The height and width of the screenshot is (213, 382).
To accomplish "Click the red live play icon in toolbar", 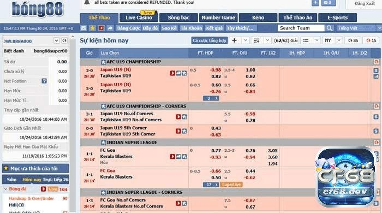I will point(101,28).
